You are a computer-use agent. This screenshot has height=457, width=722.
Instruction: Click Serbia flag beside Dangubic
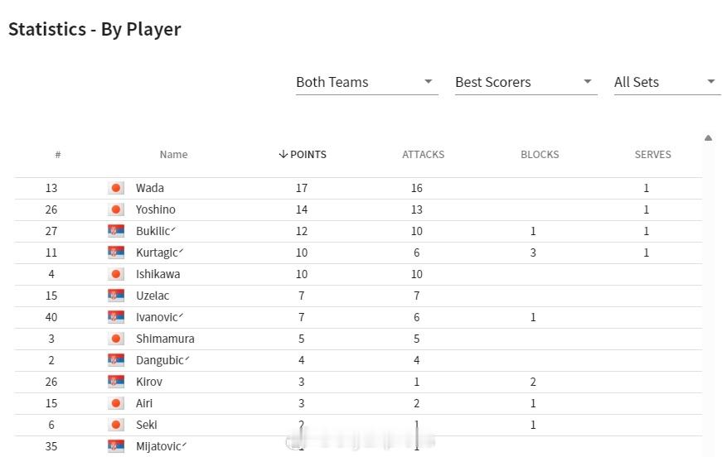(x=116, y=360)
